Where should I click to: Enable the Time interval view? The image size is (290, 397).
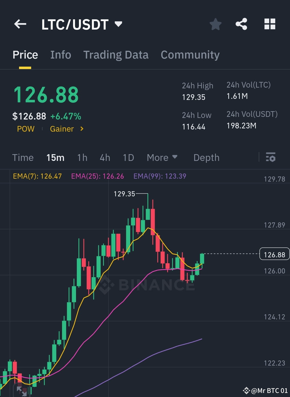23,158
